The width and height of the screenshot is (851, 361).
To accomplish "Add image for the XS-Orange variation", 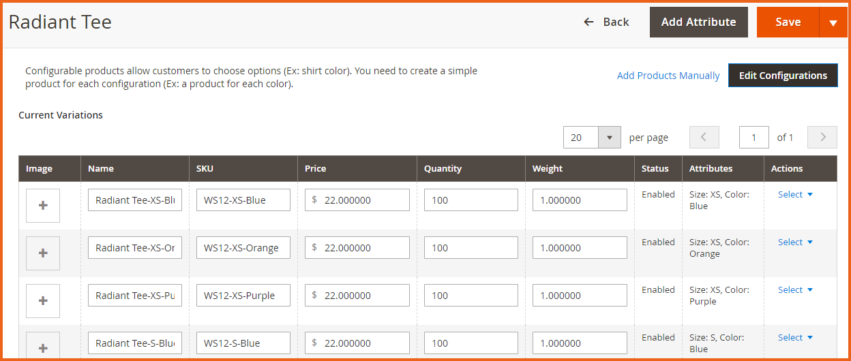I will tap(43, 253).
